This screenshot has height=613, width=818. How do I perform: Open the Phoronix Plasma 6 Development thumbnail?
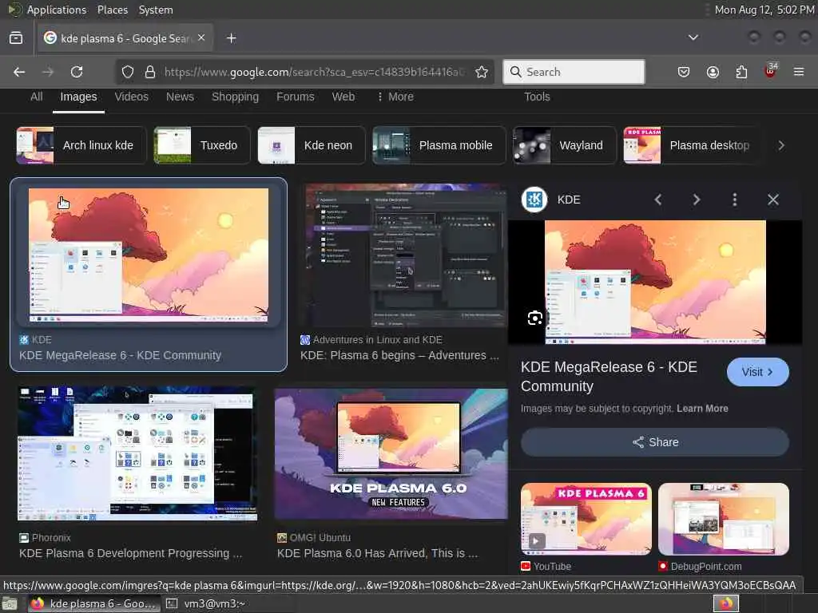(137, 453)
